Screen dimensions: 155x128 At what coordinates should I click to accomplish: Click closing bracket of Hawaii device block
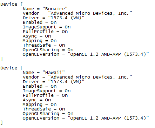(x=1, y=123)
